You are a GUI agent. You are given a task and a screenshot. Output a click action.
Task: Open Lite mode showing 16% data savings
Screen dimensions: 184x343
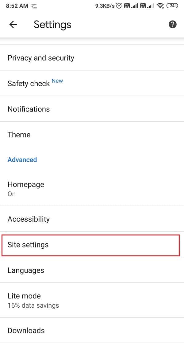(24, 300)
